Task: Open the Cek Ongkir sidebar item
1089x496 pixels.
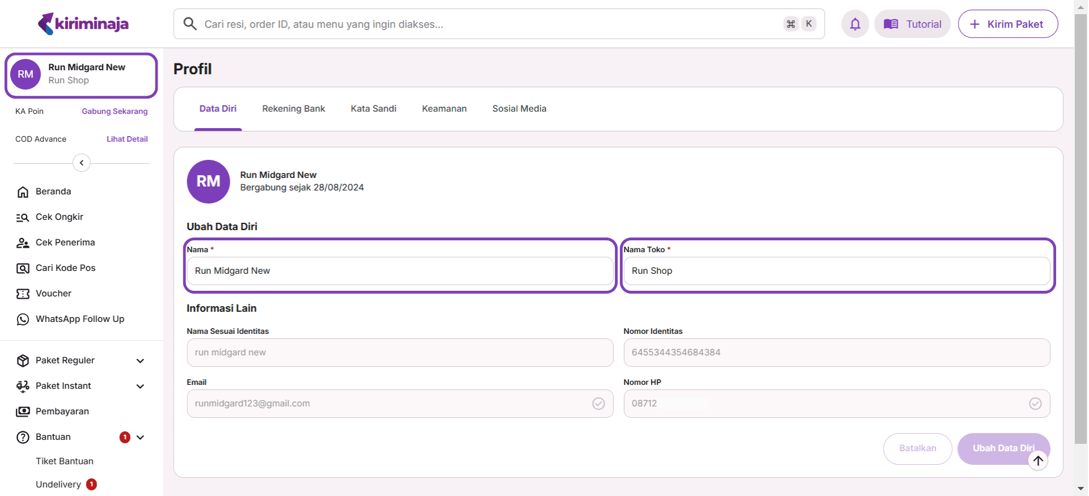Action: click(59, 217)
